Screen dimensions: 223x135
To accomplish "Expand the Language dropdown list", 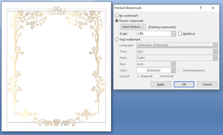I will pos(215,45).
